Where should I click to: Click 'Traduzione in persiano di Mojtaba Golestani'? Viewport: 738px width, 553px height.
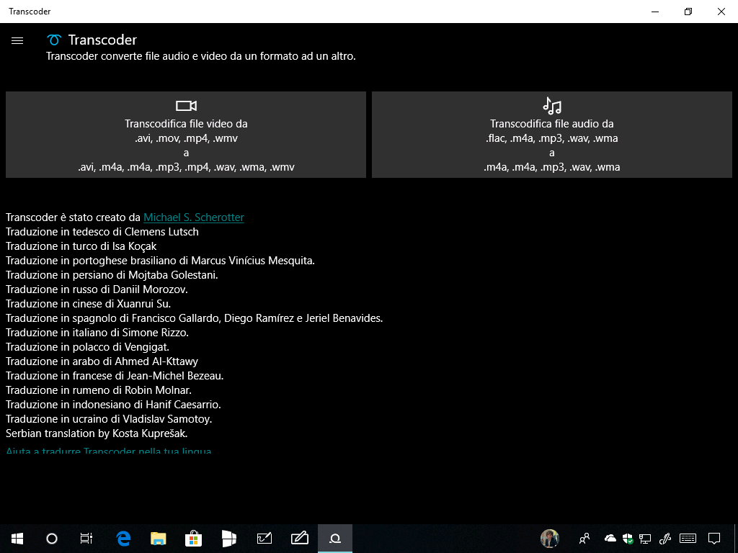[x=112, y=275]
